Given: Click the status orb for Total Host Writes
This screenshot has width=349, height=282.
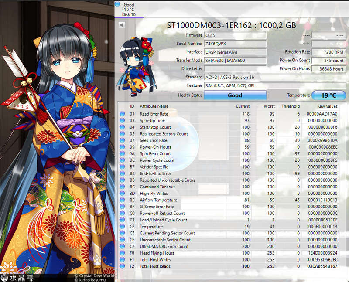Looking at the screenshot, I should pos(122,259).
